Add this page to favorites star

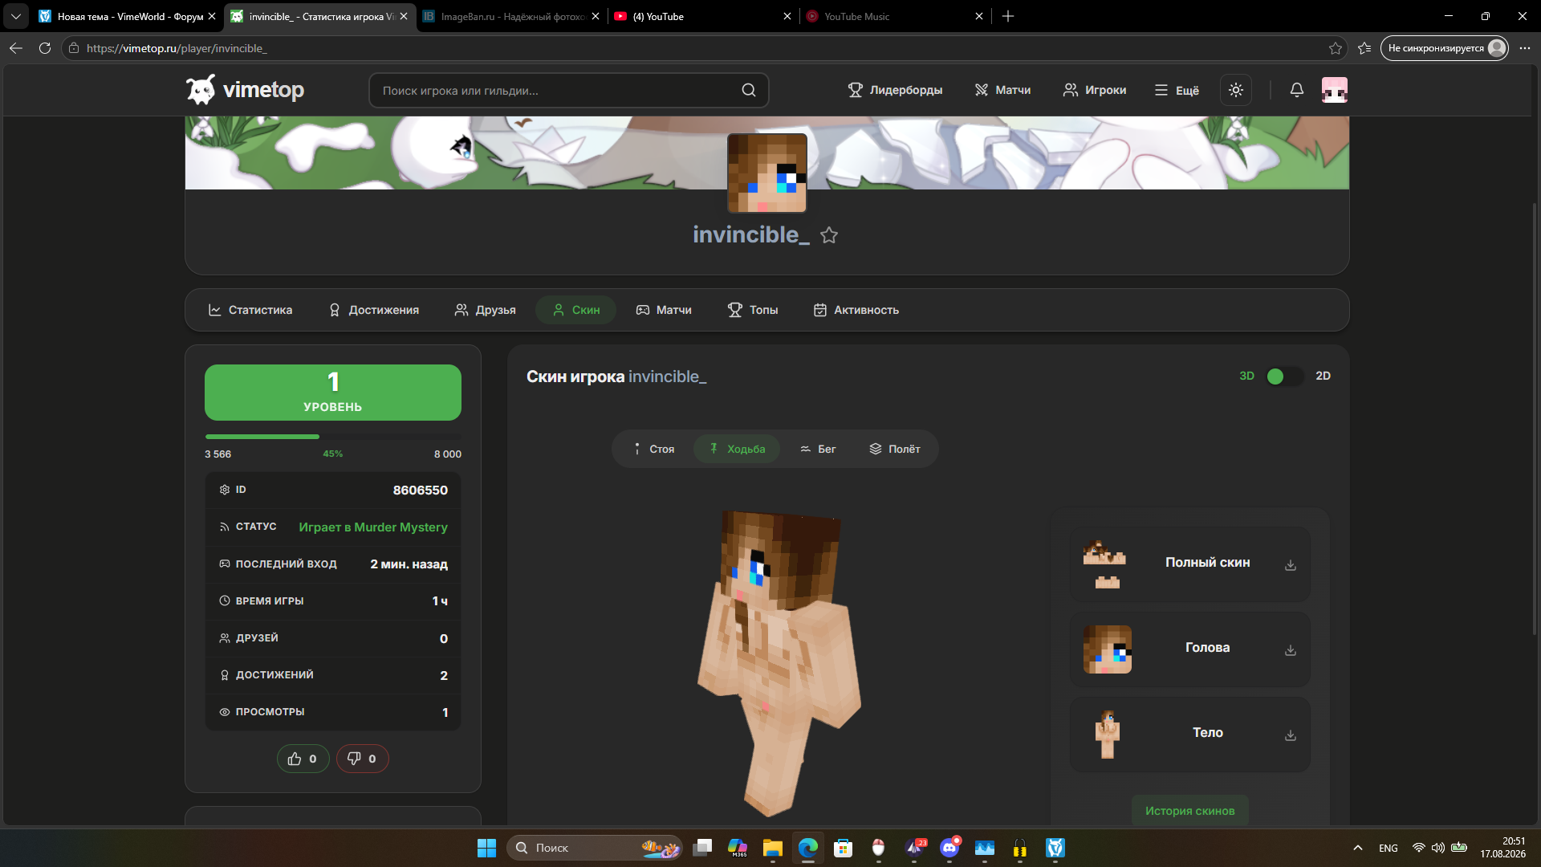1336,48
